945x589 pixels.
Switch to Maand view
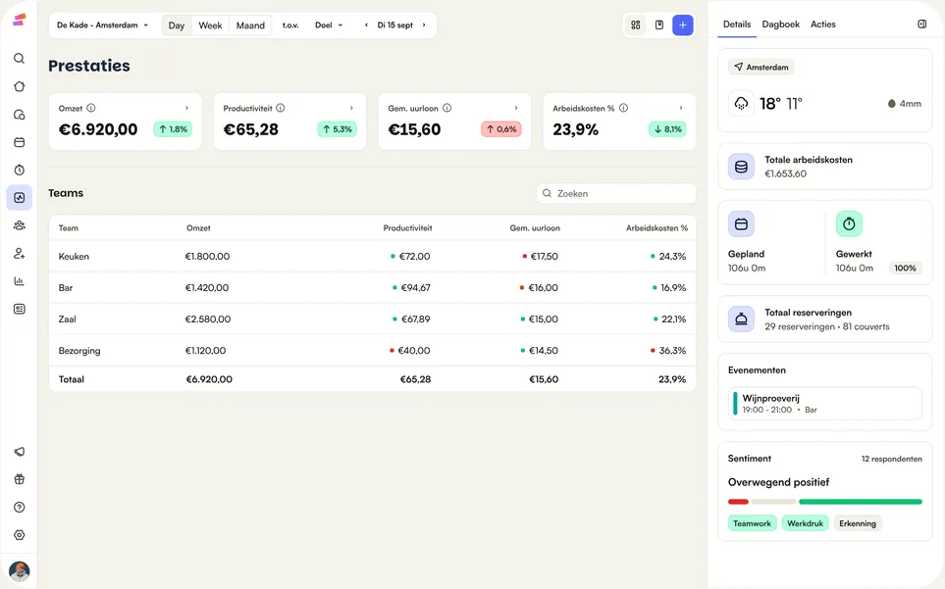tap(250, 25)
